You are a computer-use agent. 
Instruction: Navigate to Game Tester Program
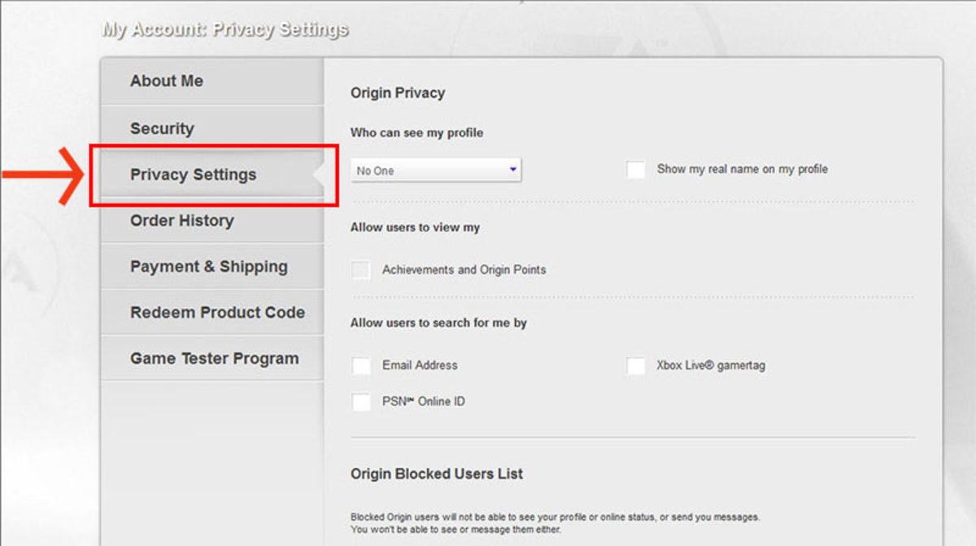pyautogui.click(x=214, y=358)
